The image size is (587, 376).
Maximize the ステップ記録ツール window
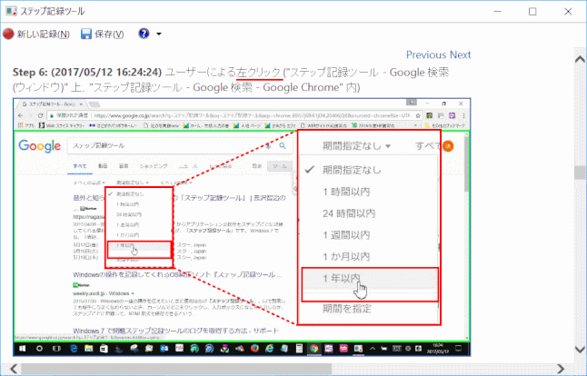[x=532, y=12]
